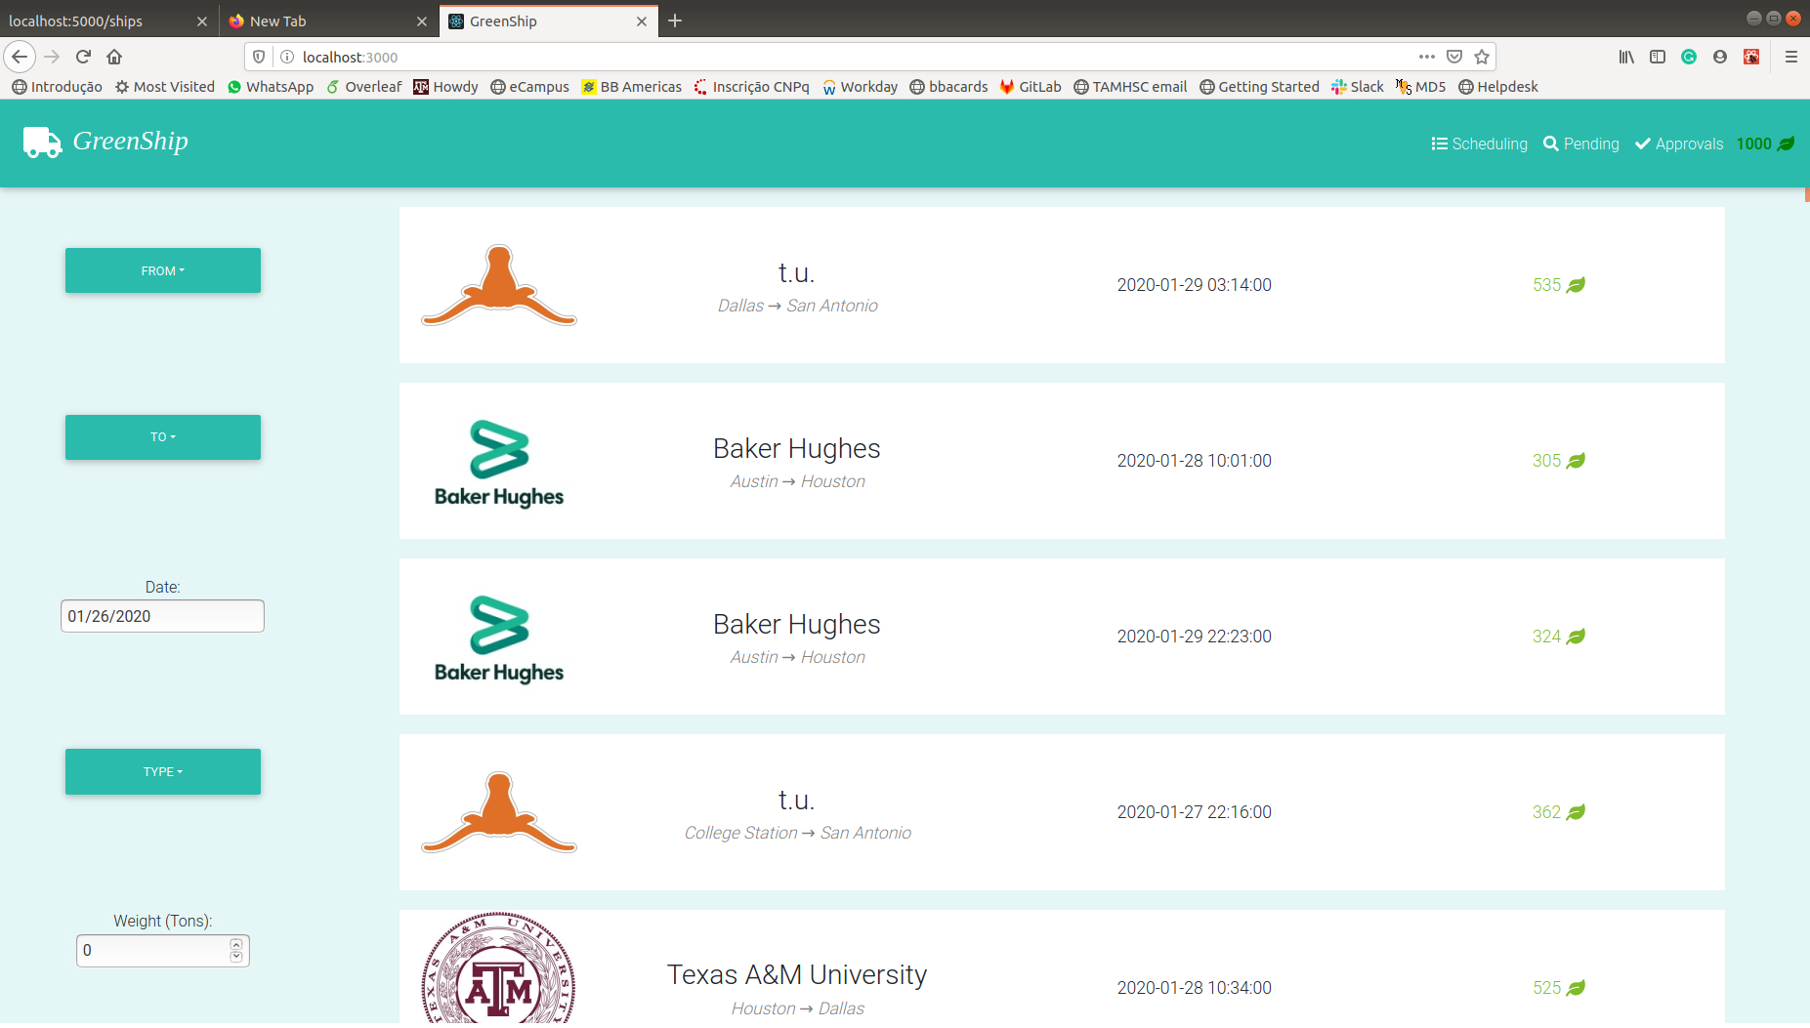Screen dimensions: 1810x1028
Task: Open the WhatsApp bookmark
Action: (271, 87)
